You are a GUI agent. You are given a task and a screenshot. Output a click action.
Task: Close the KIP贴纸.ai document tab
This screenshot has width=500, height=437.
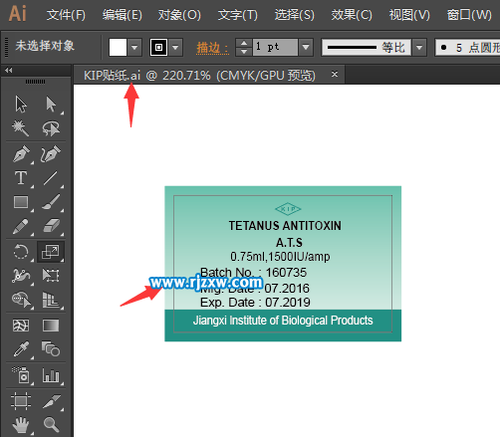pyautogui.click(x=335, y=75)
